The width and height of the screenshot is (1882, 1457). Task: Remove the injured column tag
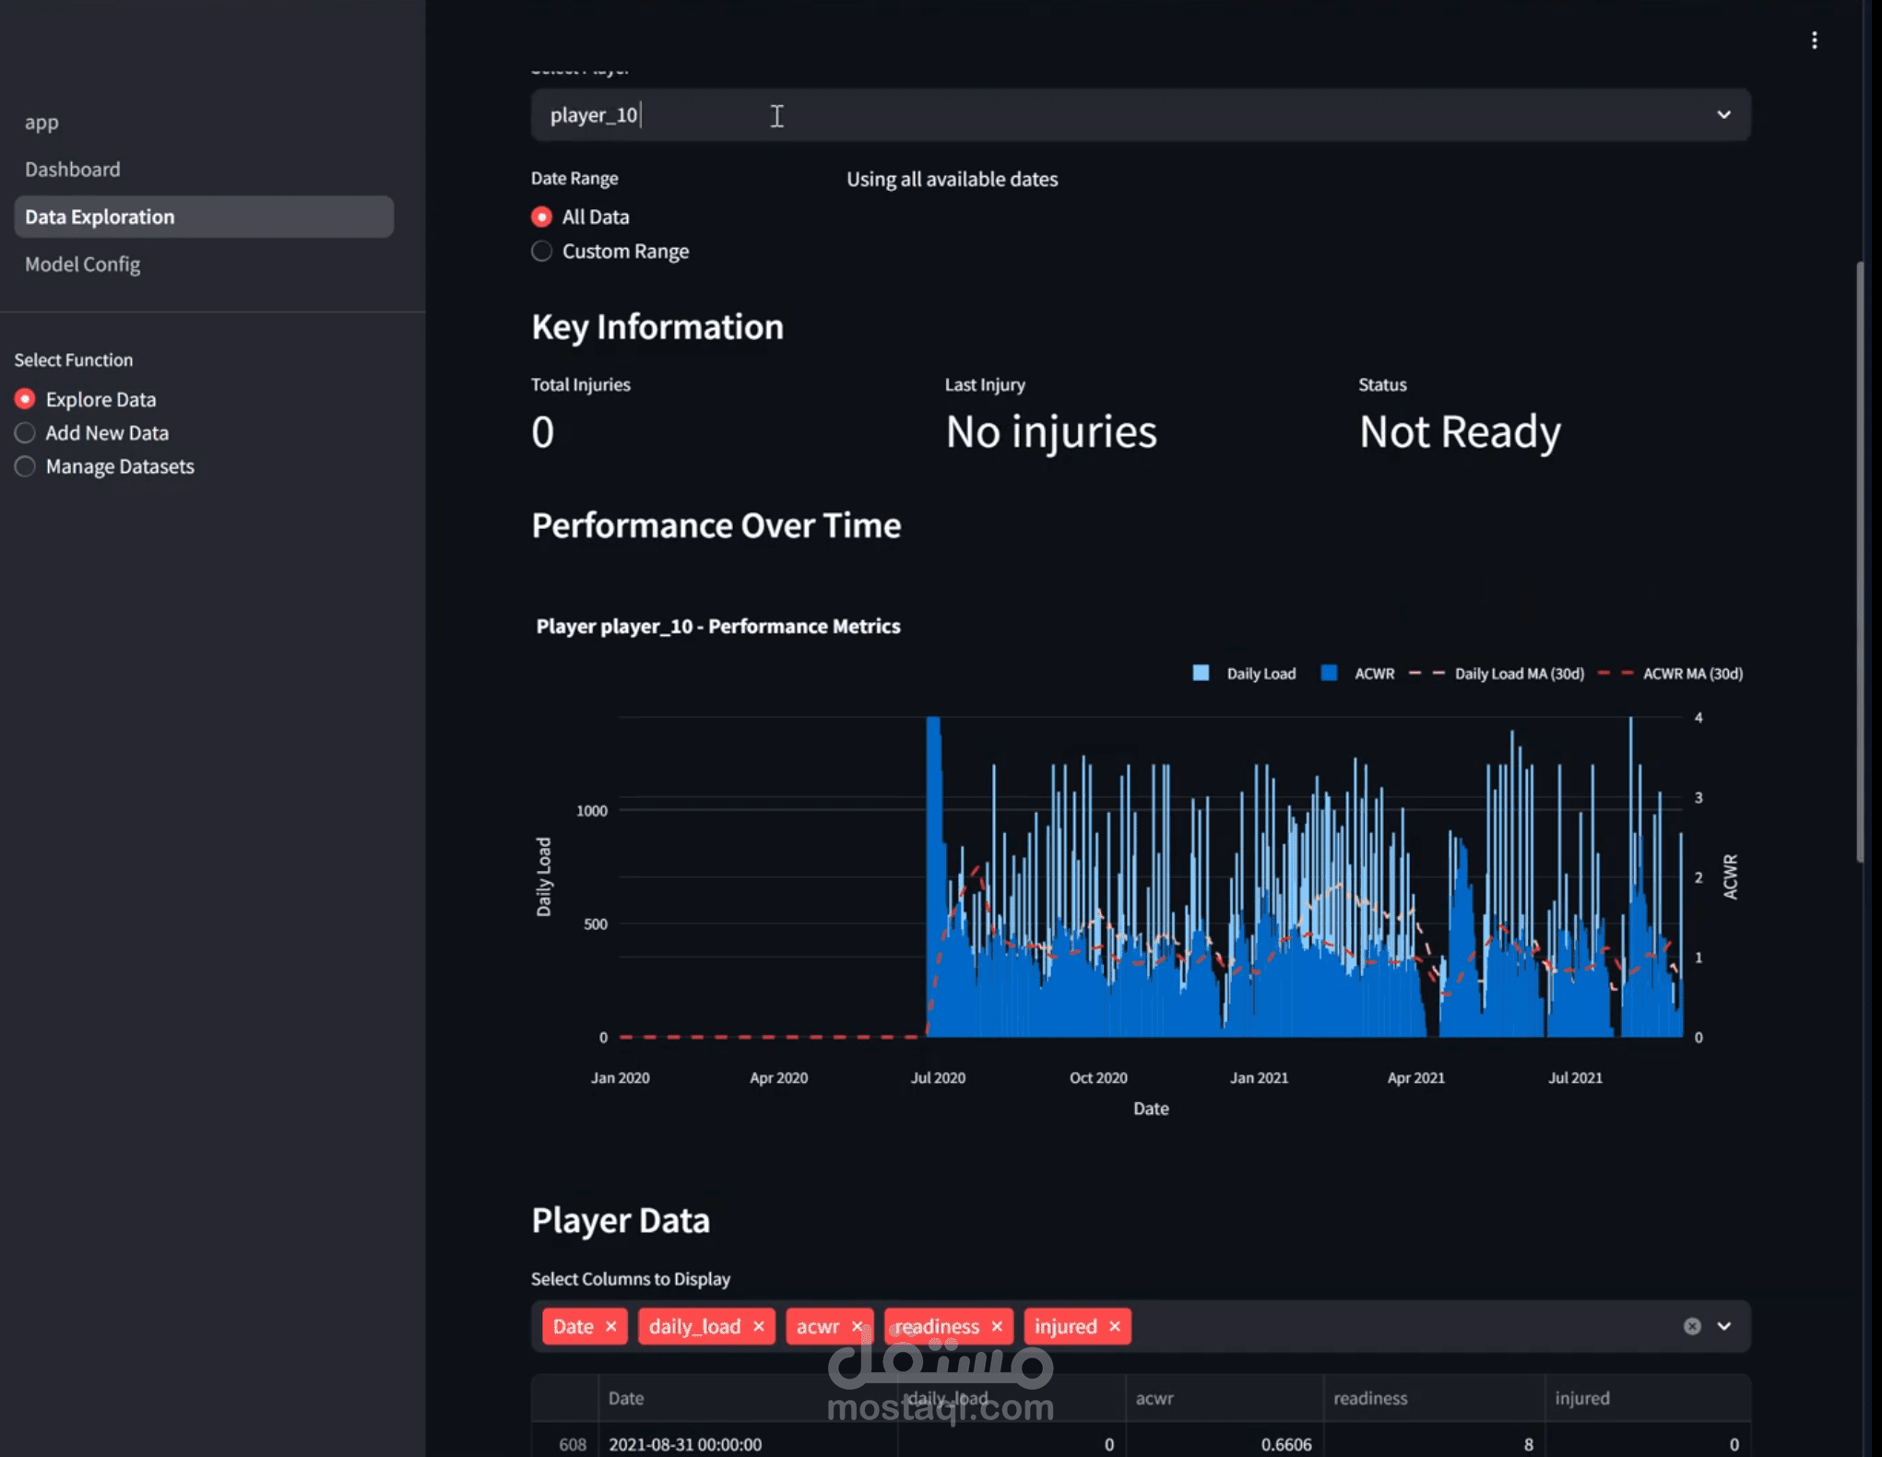coord(1115,1326)
